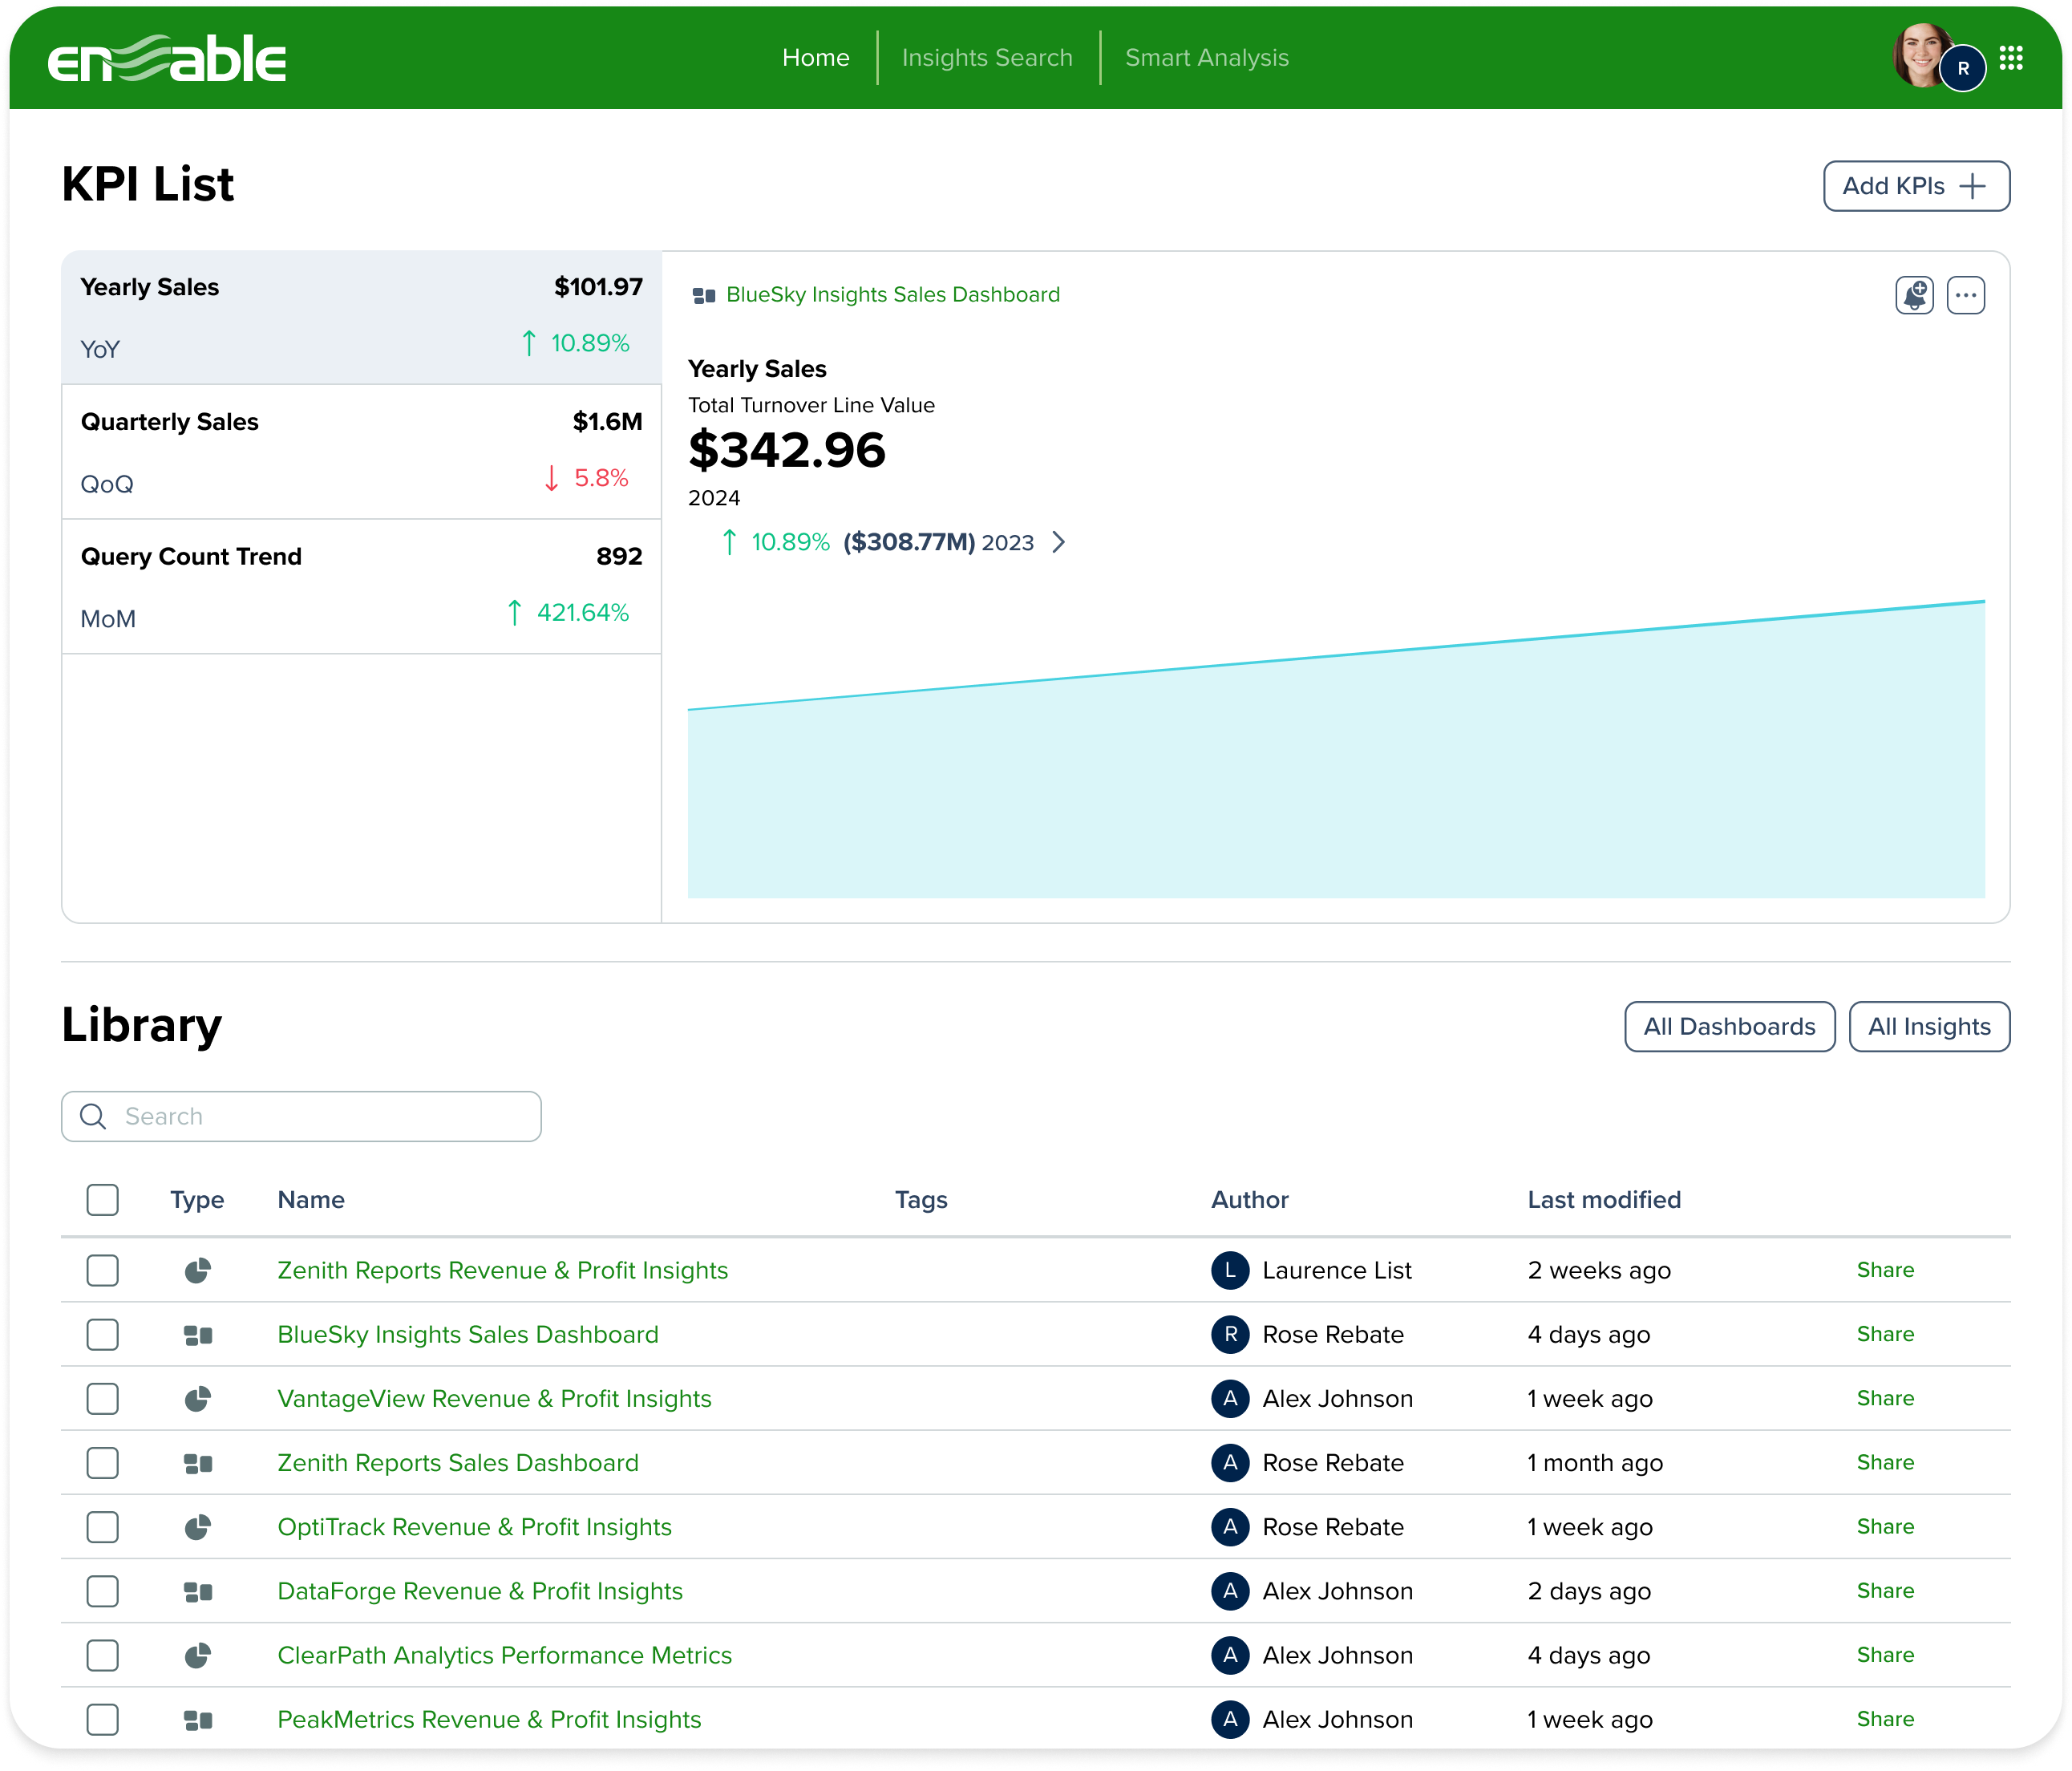Click dashboard icon beside BlueSky Insights header

704,295
